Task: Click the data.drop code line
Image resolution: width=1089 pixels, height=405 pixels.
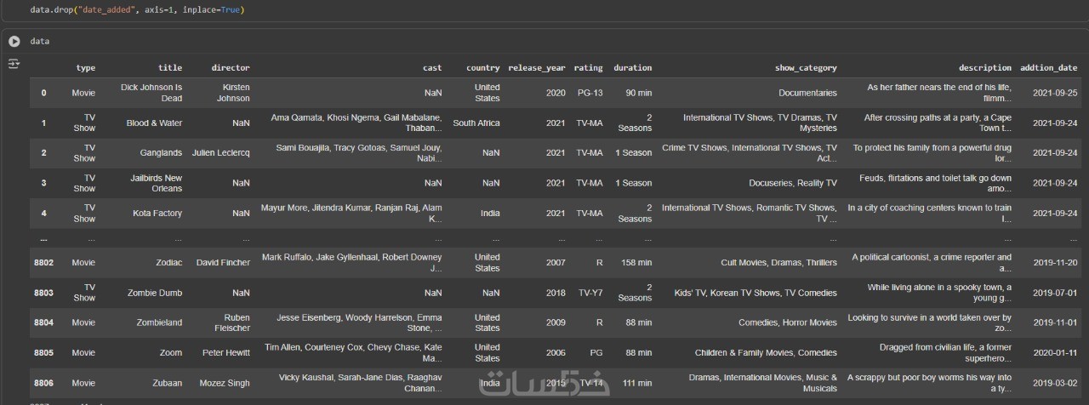Action: point(137,9)
